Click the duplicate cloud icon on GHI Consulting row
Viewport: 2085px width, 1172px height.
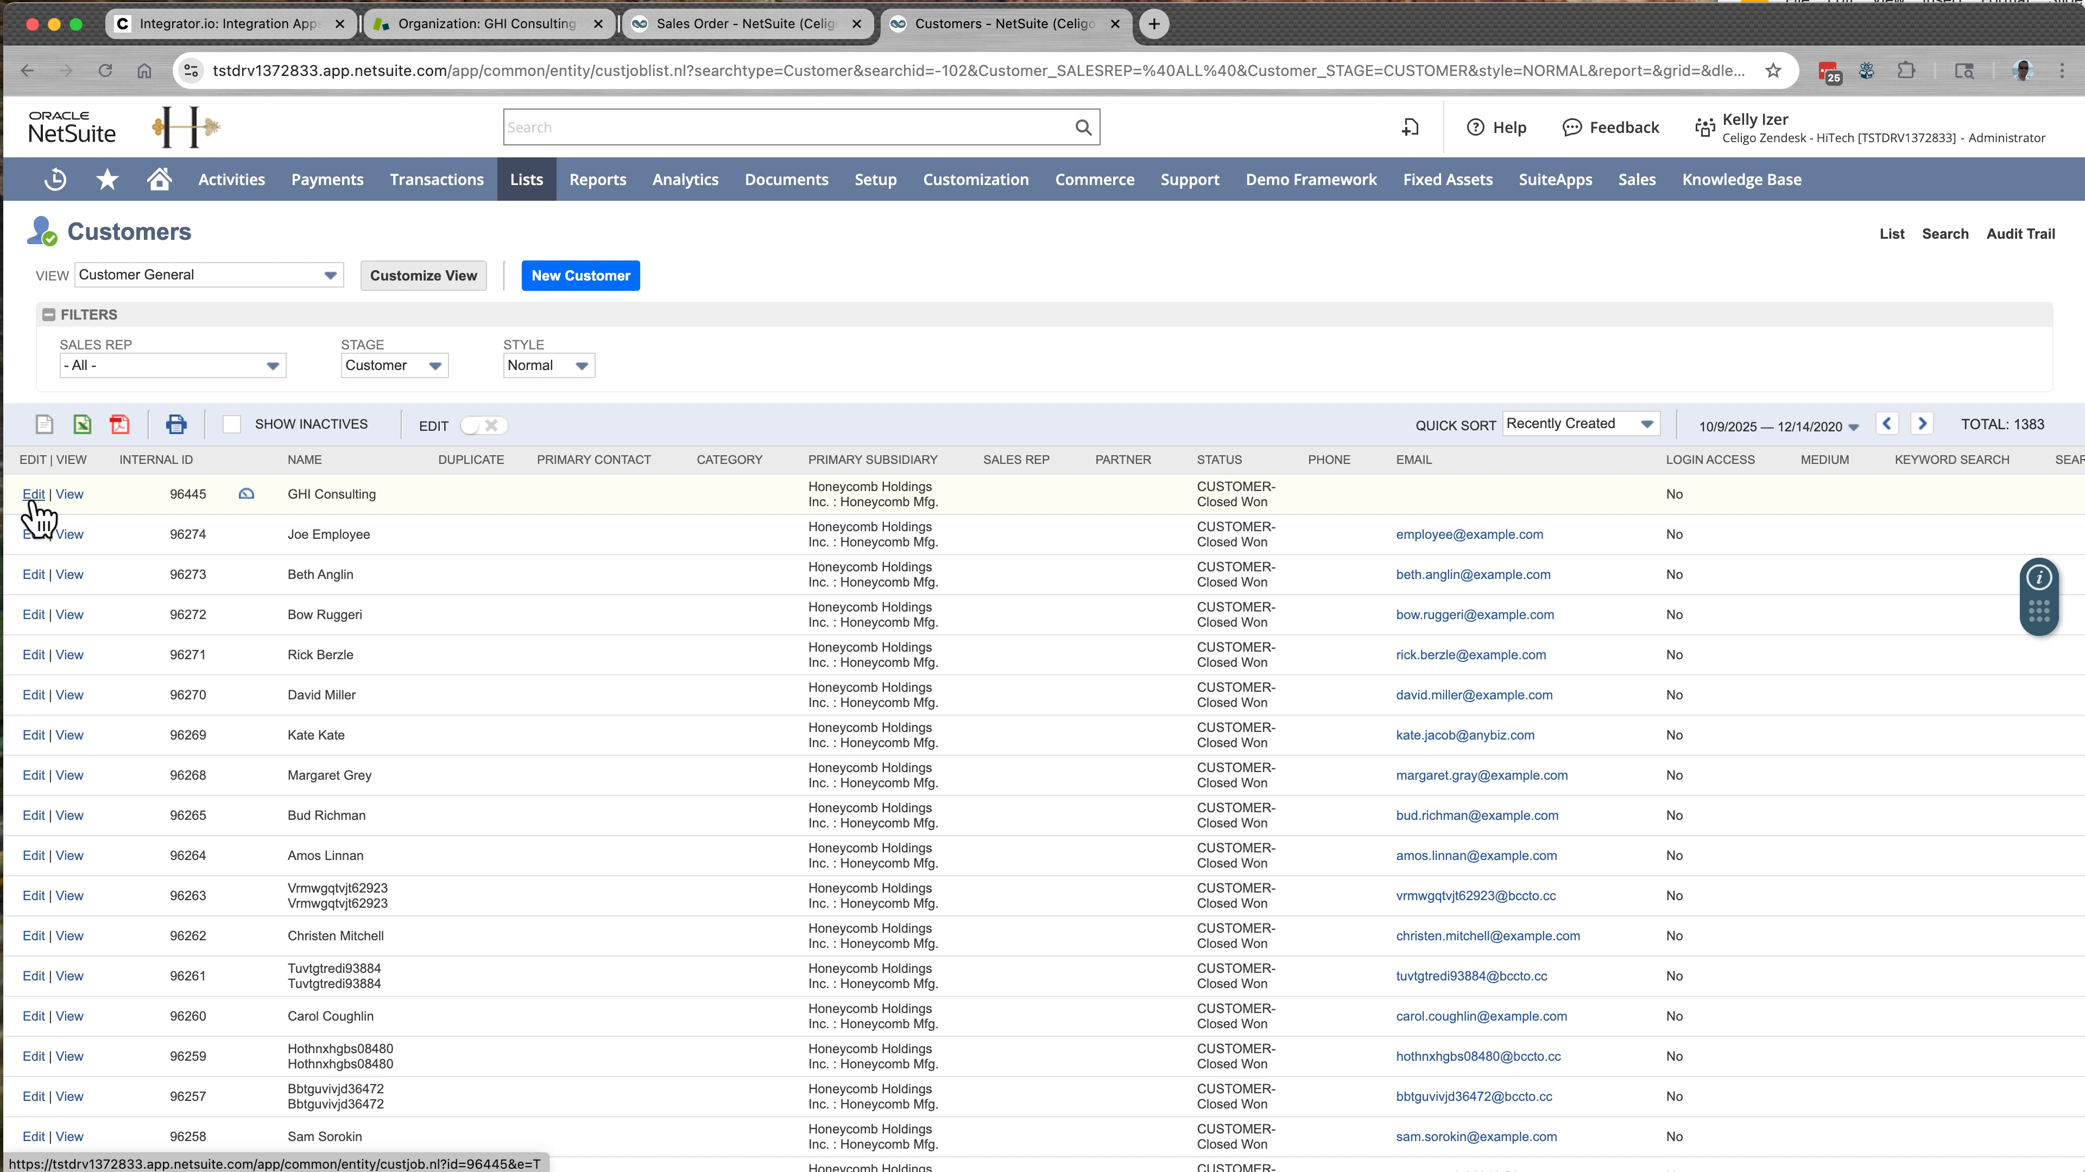pos(246,493)
